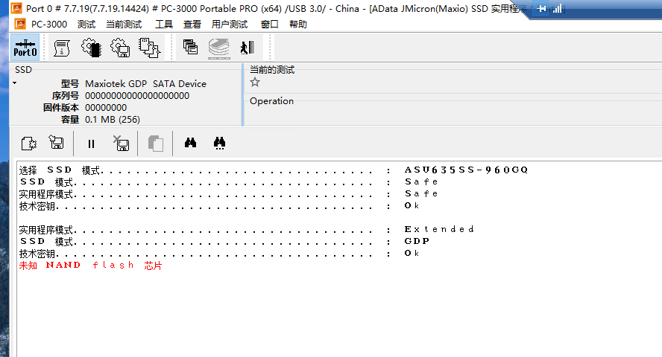
Task: Click the page with gear log icon
Action: 29,144
